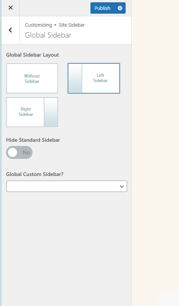Click the Site Sidebar breadcrumb text

tap(72, 25)
